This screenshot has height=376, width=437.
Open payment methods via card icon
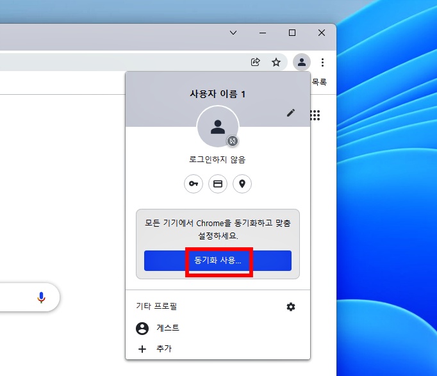pos(218,184)
